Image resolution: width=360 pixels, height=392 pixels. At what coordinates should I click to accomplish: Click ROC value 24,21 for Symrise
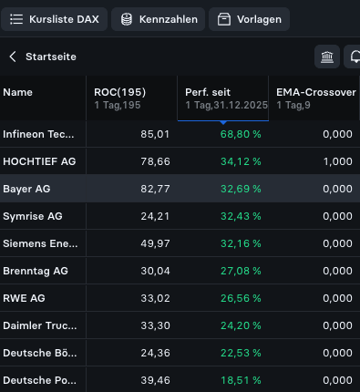pyautogui.click(x=155, y=216)
